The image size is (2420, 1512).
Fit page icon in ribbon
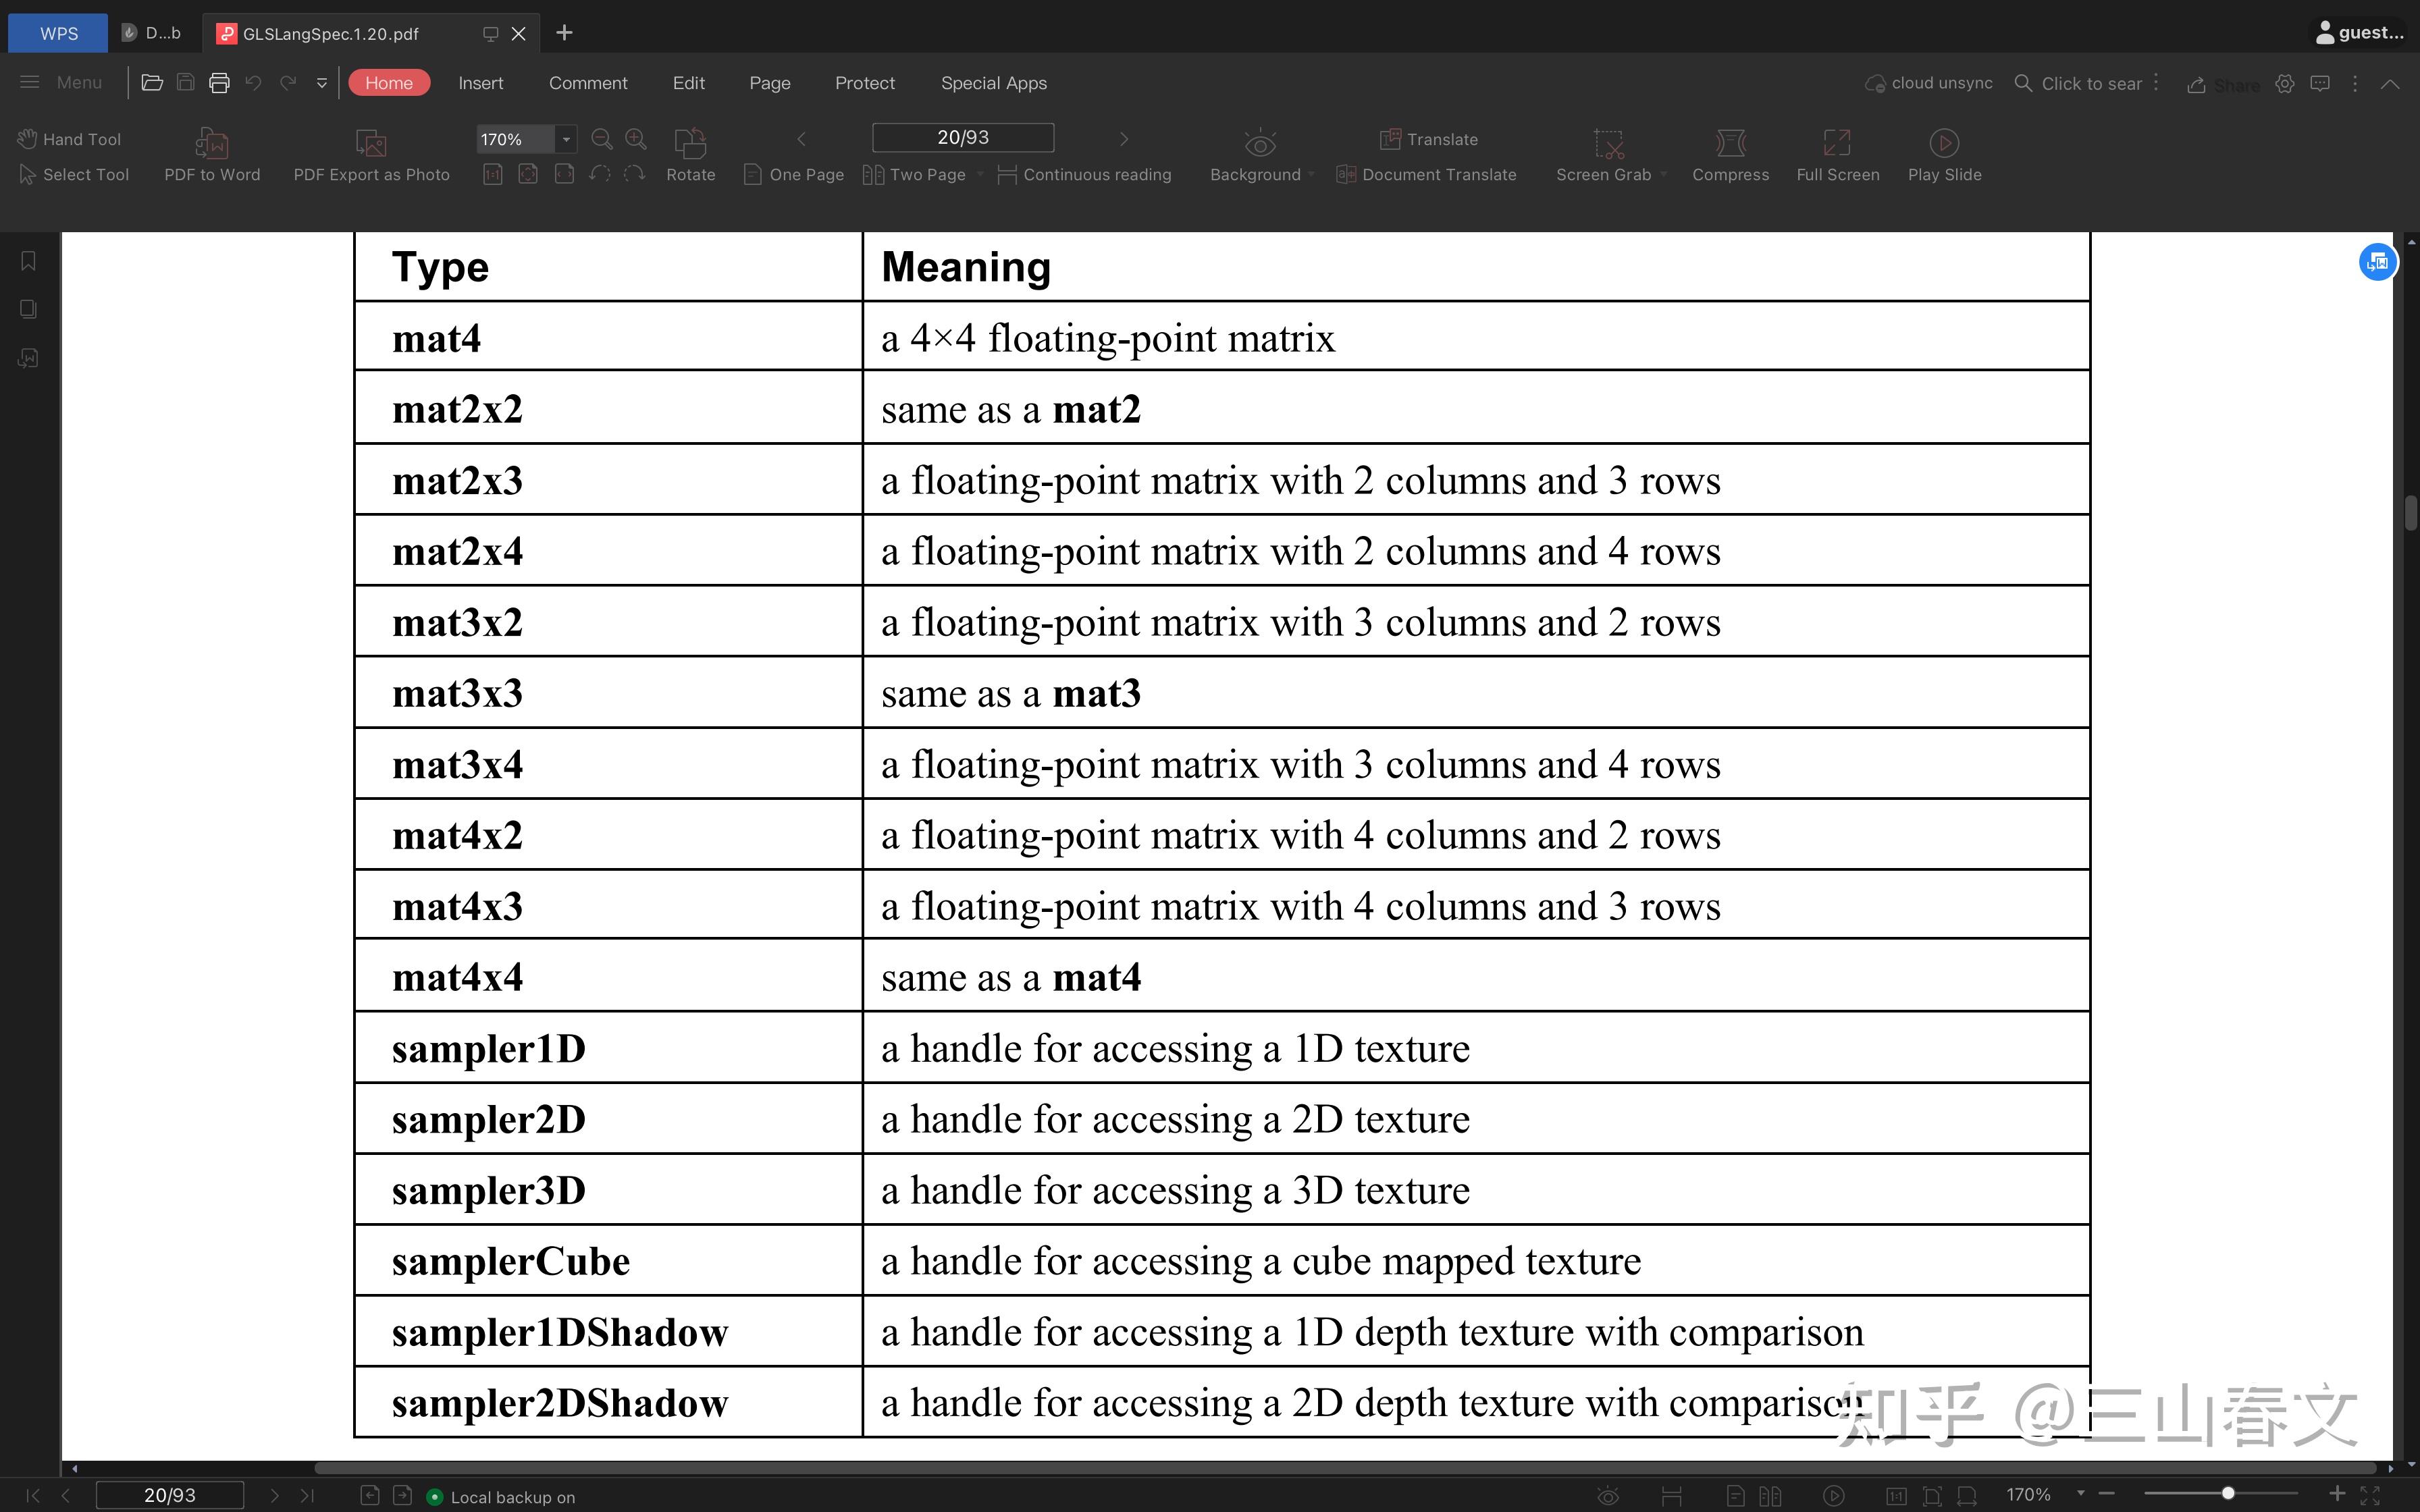(528, 174)
